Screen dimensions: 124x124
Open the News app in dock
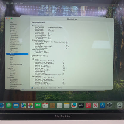click(x=95, y=105)
